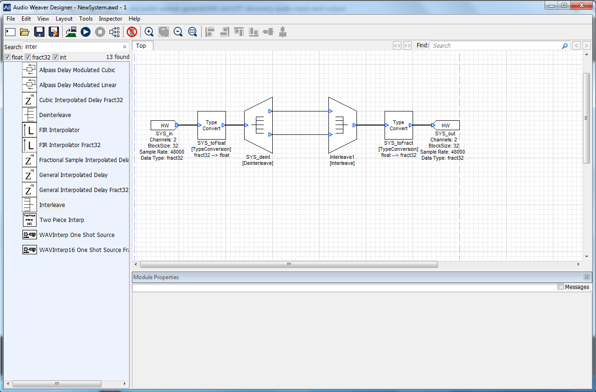Click the distribute vertically icon
The height and width of the screenshot is (392, 596).
(283, 32)
